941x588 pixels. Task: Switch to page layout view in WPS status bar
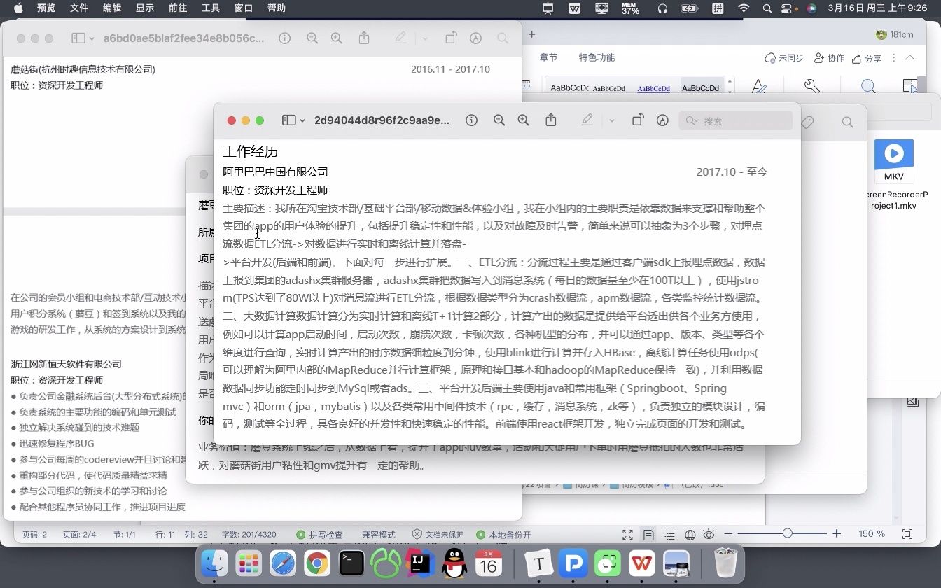click(x=648, y=535)
